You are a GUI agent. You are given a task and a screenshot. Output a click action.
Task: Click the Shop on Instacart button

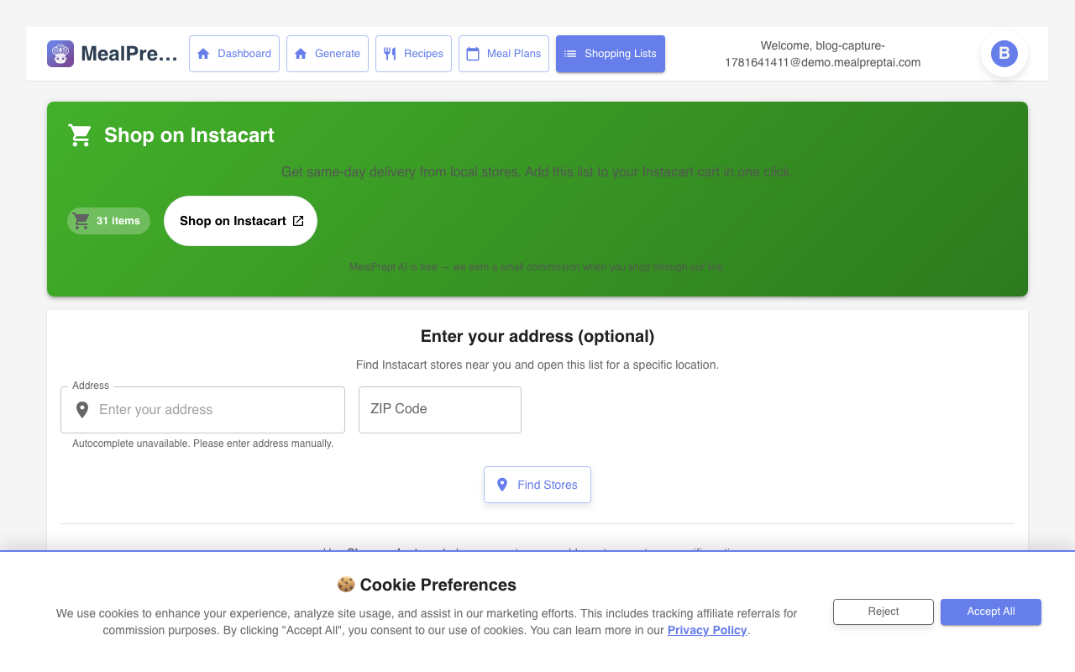240,221
